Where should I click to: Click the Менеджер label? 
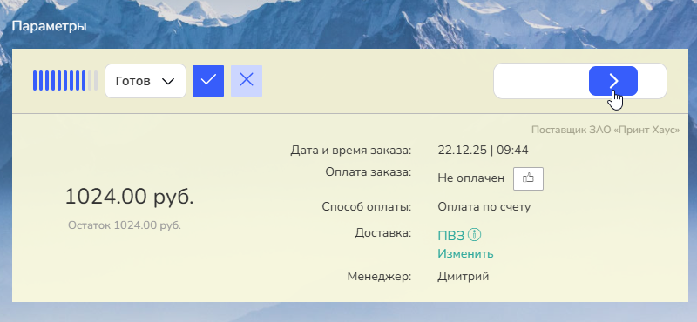[x=380, y=276]
